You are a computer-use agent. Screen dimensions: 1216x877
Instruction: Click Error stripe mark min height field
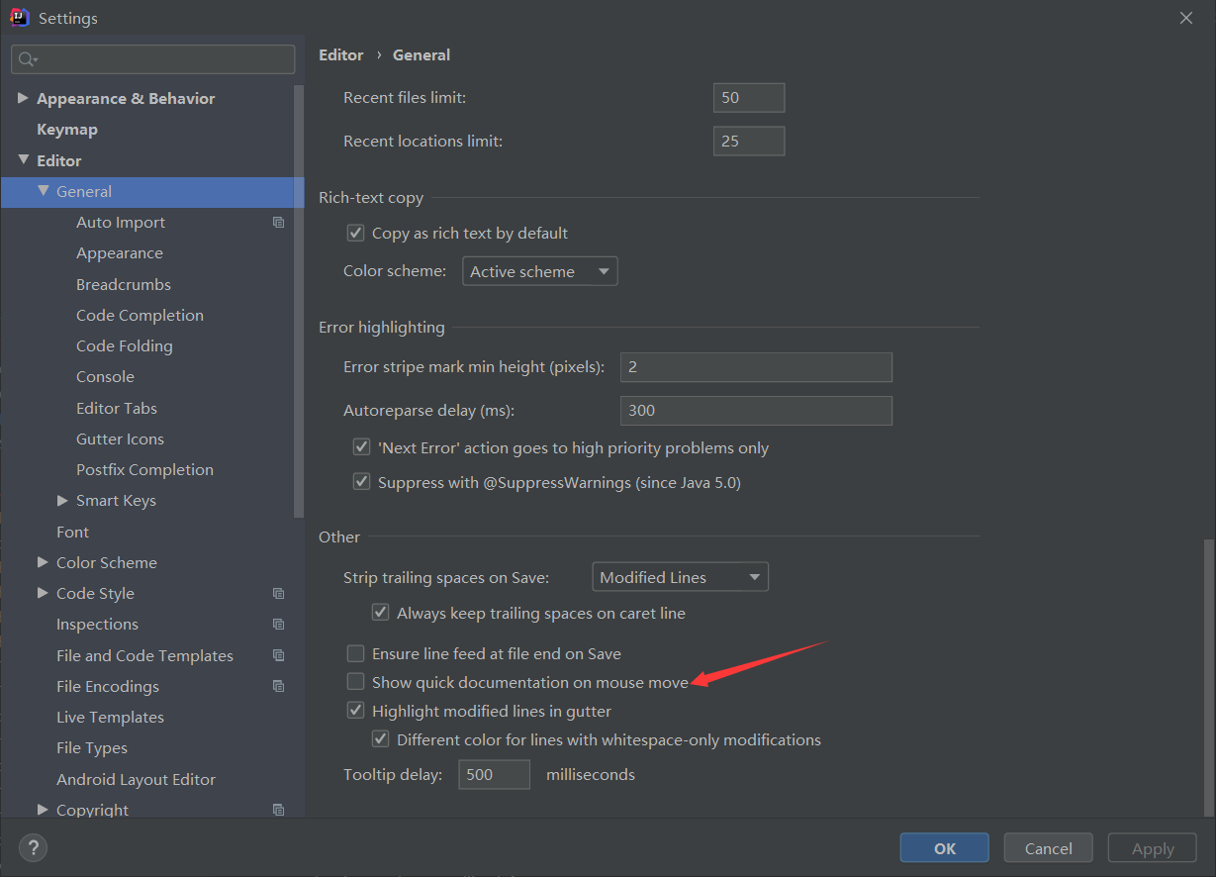point(756,367)
